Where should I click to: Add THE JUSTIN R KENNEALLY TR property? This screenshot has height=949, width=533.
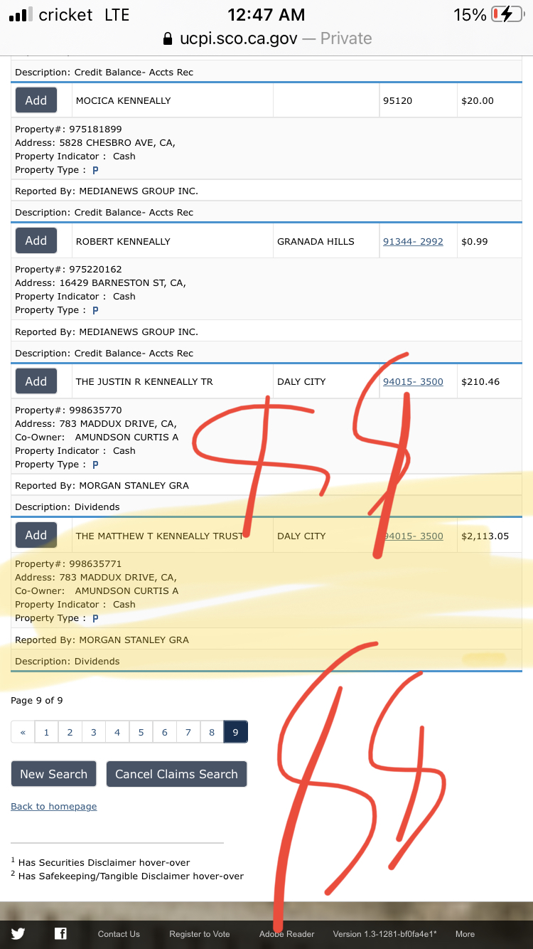36,381
